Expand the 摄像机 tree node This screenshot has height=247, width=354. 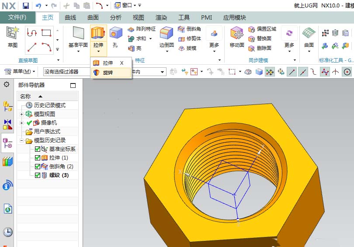click(x=21, y=123)
